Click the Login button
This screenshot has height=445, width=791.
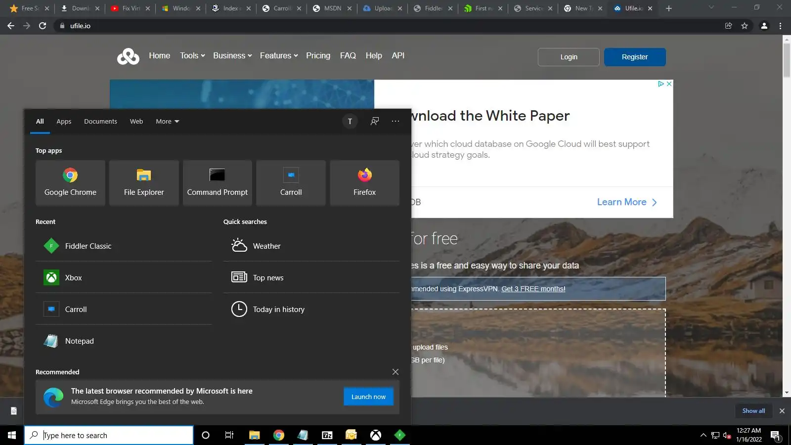pos(569,57)
